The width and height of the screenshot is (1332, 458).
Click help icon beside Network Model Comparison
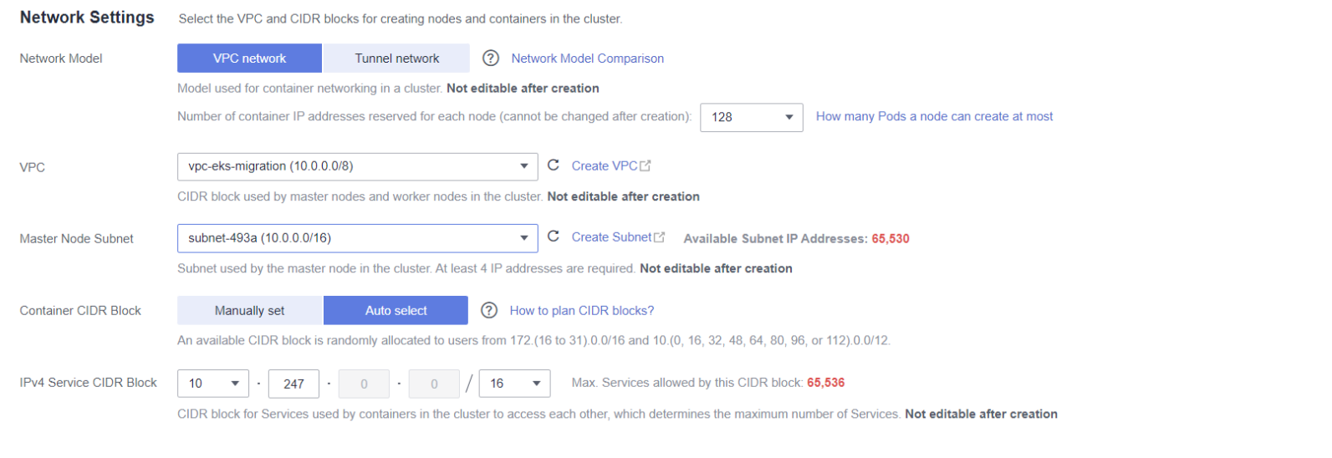point(491,59)
